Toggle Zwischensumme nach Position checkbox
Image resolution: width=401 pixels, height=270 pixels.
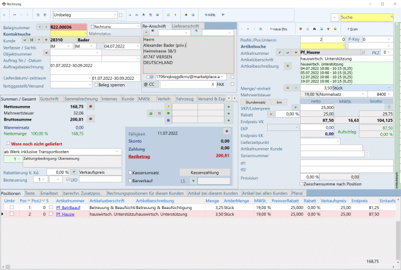tap(301, 184)
